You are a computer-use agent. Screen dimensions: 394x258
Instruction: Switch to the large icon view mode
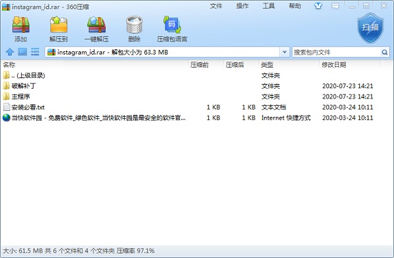coord(22,52)
